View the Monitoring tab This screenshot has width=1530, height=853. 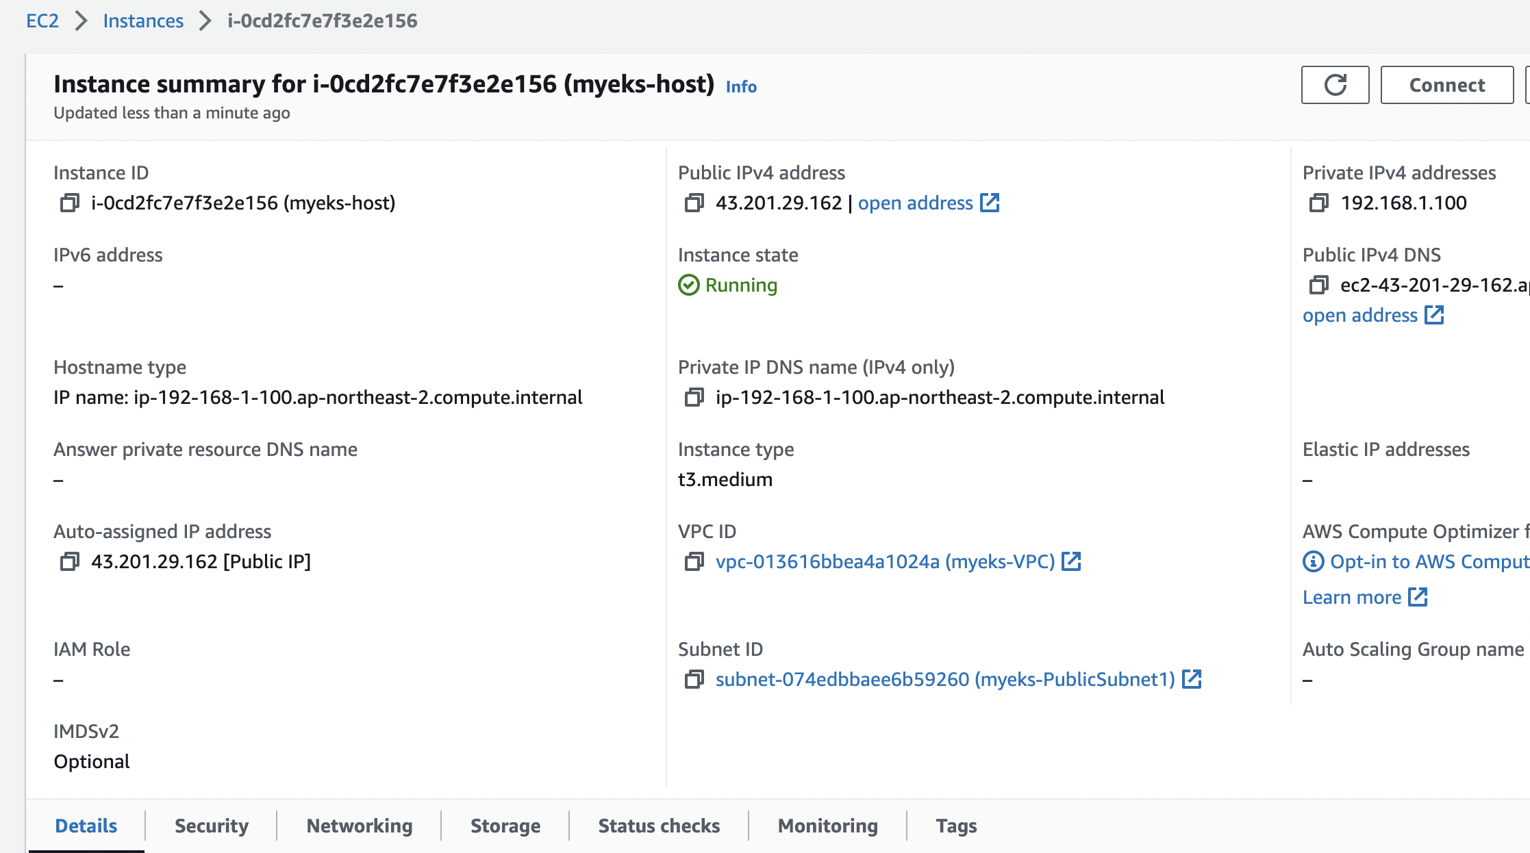[x=828, y=826]
